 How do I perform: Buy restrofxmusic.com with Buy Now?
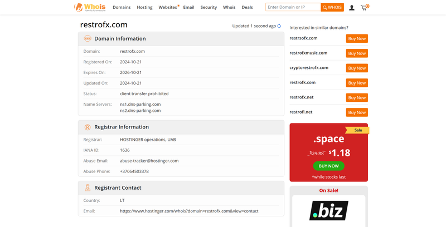click(357, 53)
